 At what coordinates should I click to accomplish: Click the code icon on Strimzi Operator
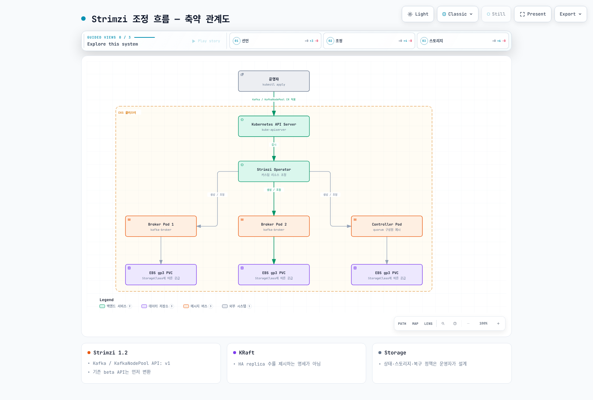pyautogui.click(x=242, y=165)
